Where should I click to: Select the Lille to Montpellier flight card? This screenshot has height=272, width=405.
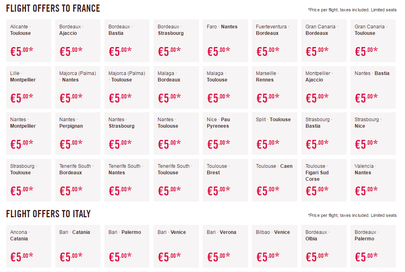[x=29, y=87]
